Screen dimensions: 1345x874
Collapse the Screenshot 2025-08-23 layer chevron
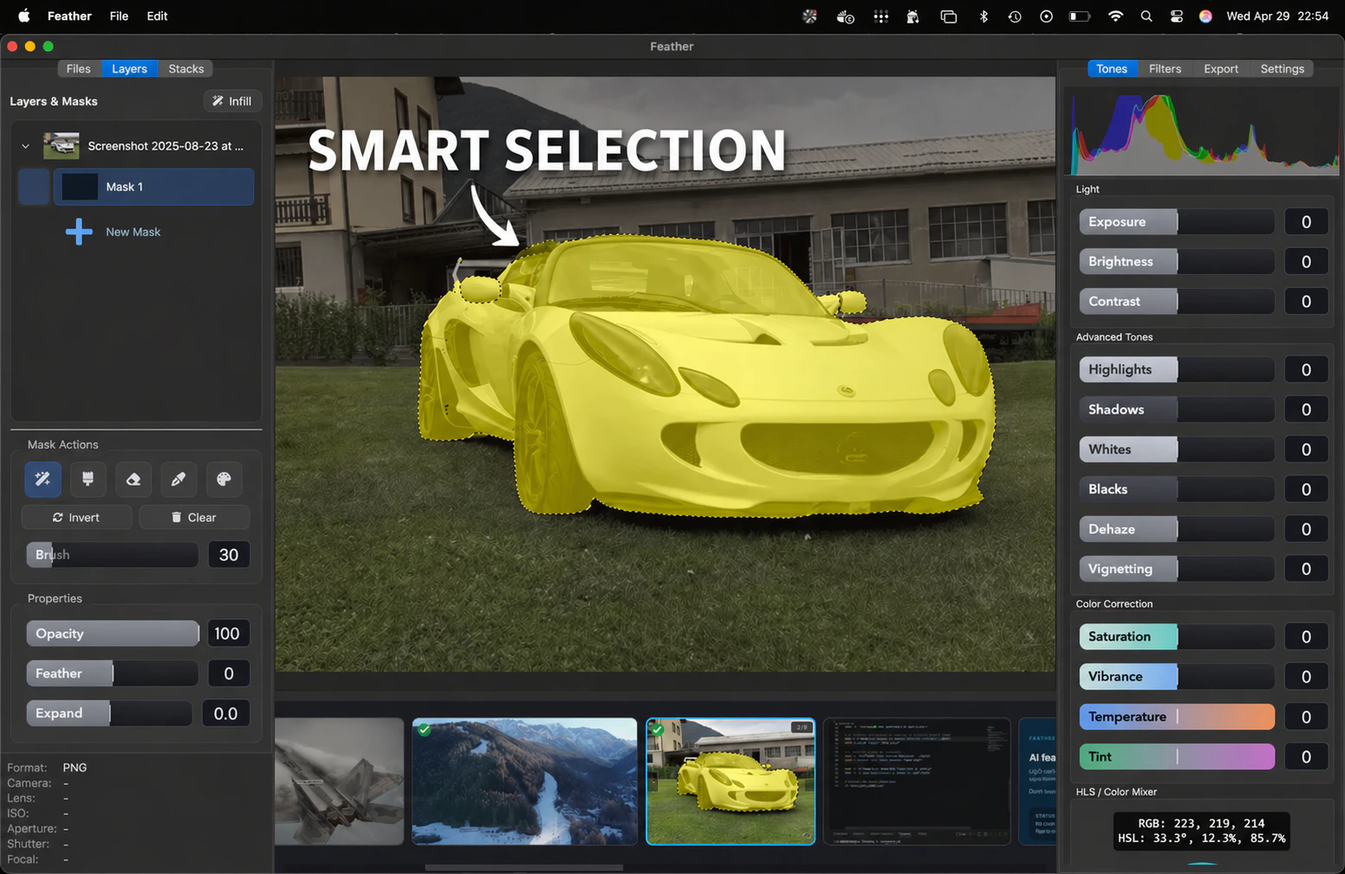click(x=25, y=146)
